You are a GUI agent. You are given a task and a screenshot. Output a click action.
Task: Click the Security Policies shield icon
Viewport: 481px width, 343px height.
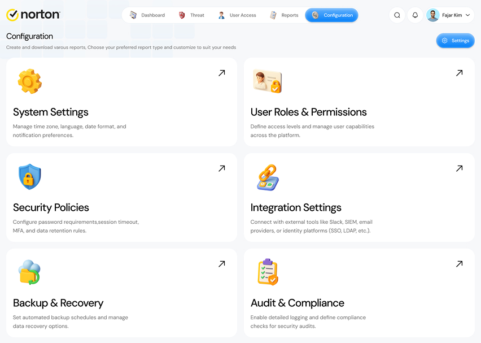click(30, 177)
